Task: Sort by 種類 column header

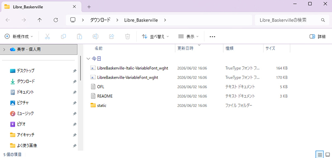Action: point(229,49)
